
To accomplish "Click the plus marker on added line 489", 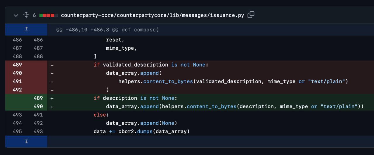I will (x=52, y=98).
